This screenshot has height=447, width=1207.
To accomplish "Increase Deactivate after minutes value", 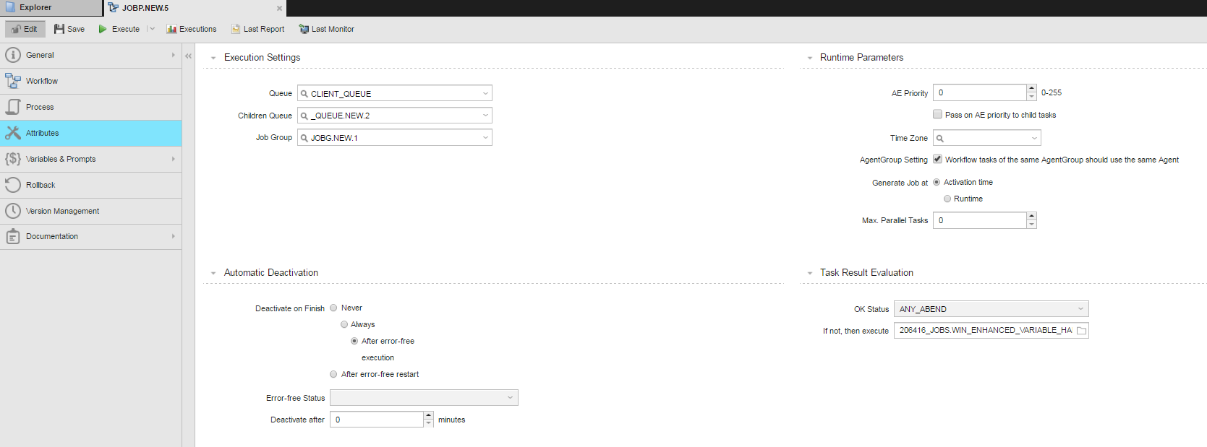I will pos(429,415).
